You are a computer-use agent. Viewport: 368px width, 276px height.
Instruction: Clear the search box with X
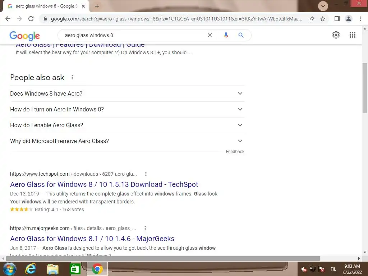[x=210, y=35]
